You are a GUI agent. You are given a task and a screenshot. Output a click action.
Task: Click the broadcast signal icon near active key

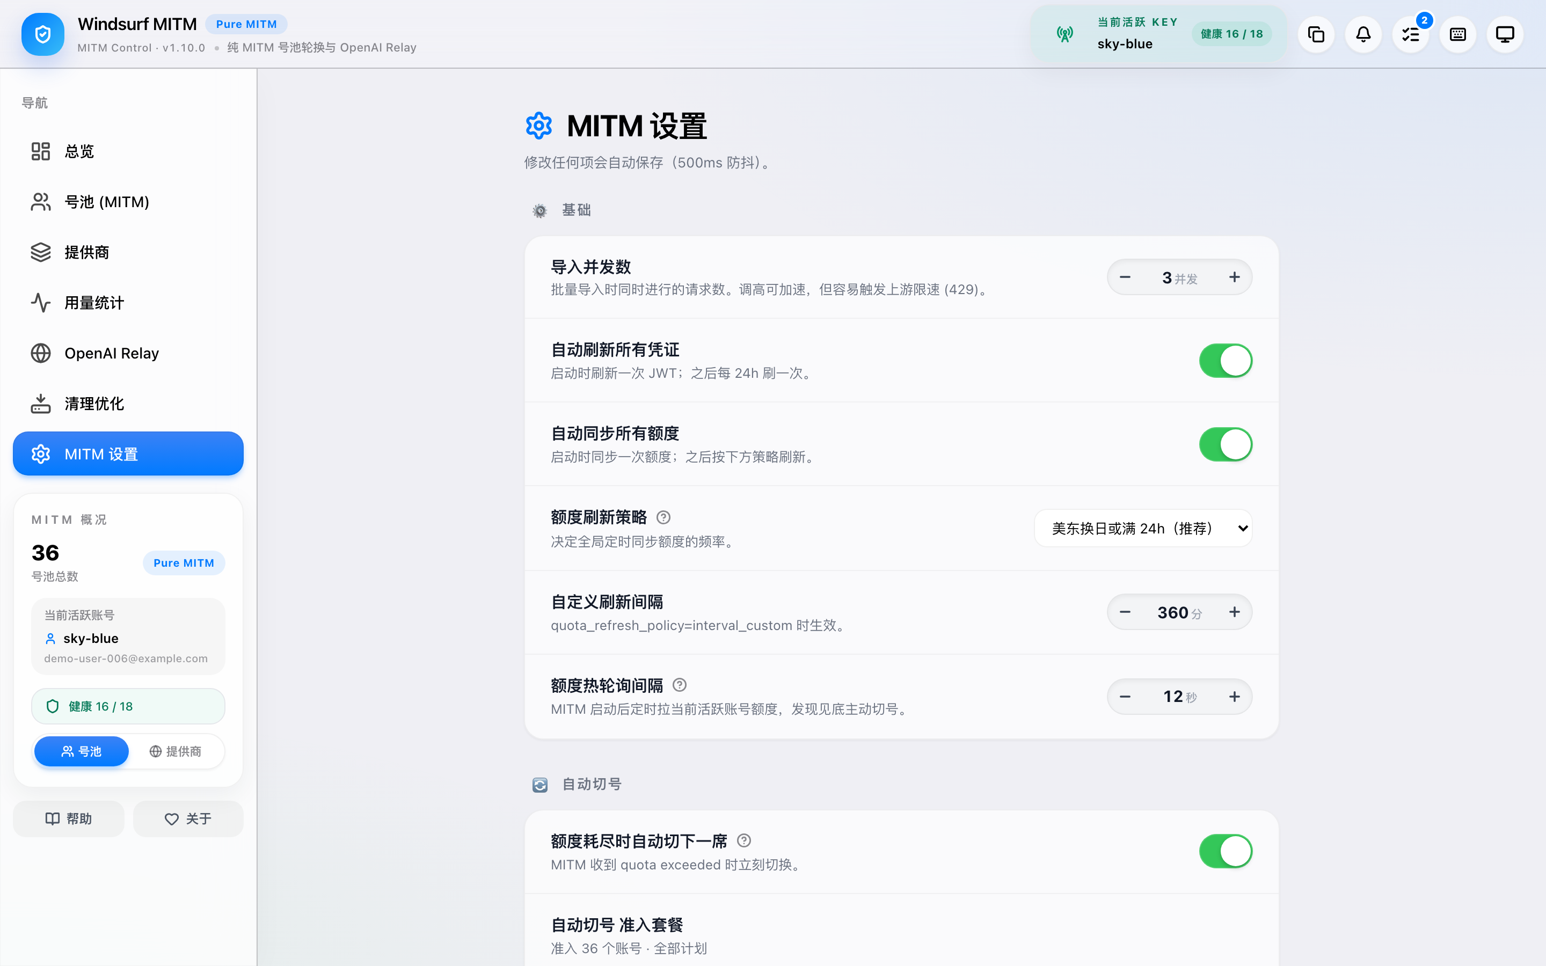pos(1064,34)
